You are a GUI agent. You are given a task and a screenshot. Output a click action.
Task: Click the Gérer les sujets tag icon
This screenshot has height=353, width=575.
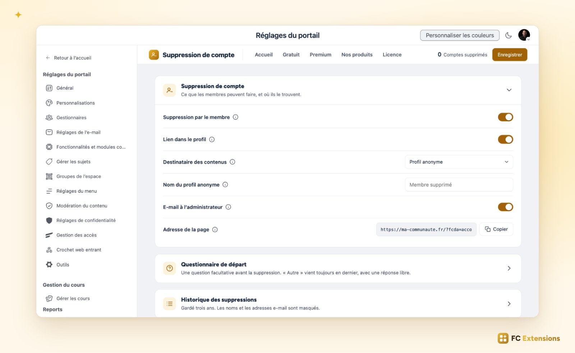(x=49, y=162)
